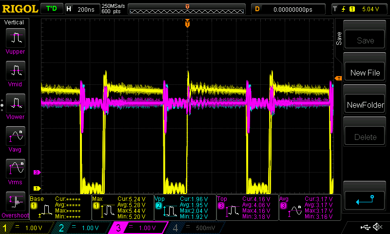This screenshot has width=390, height=234.
Task: Click the Vpp channel 2 measurement box
Action: (x=185, y=207)
